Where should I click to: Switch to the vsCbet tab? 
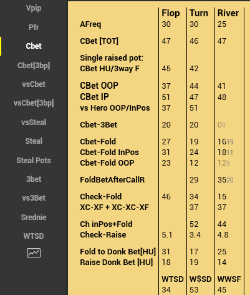pos(34,84)
